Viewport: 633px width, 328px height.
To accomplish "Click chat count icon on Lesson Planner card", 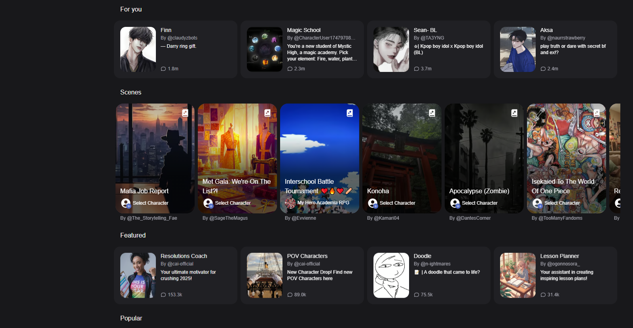I will [543, 295].
